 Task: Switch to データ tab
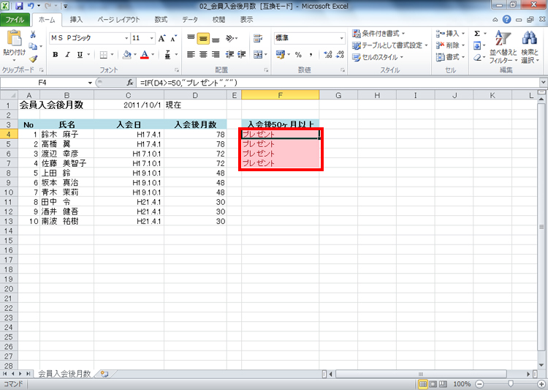(x=190, y=20)
